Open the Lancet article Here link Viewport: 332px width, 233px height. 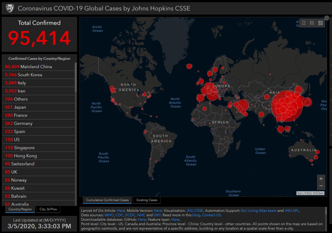click(x=121, y=211)
